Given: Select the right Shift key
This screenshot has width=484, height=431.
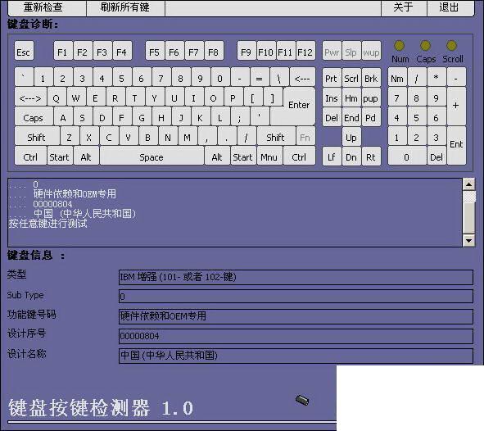Looking at the screenshot, I should (x=276, y=137).
